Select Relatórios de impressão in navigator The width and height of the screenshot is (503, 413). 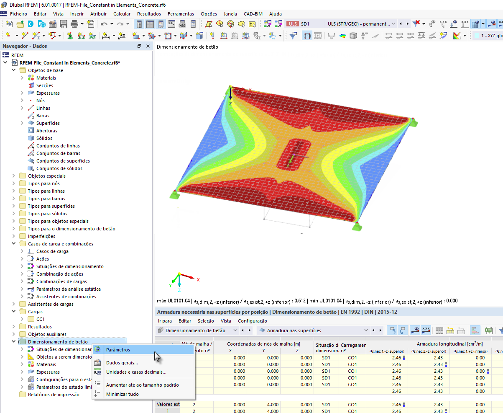(53, 395)
